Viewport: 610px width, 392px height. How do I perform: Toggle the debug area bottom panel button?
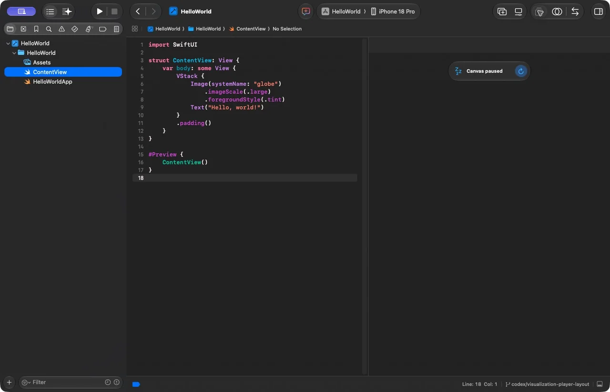600,384
